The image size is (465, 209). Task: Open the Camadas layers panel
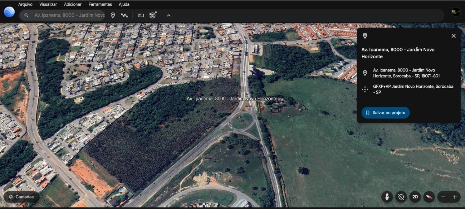click(x=21, y=197)
